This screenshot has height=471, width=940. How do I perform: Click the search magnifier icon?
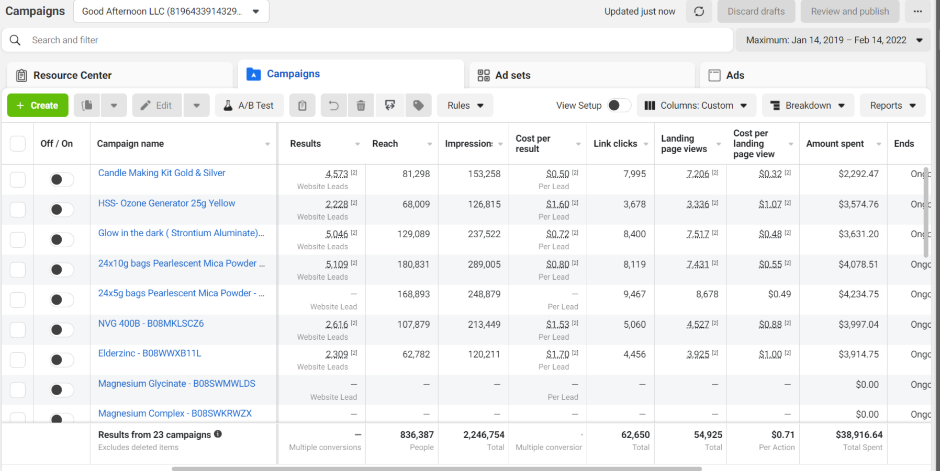pos(15,40)
